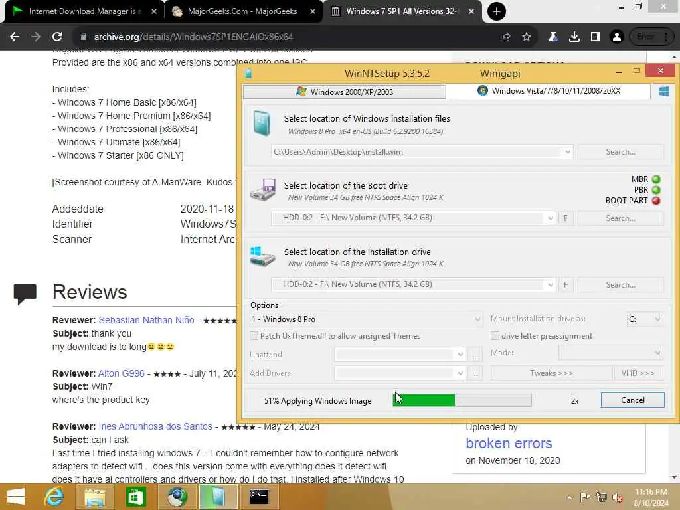Viewport: 680px width, 510px height.
Task: Open the Start button on taskbar
Action: pos(16,497)
